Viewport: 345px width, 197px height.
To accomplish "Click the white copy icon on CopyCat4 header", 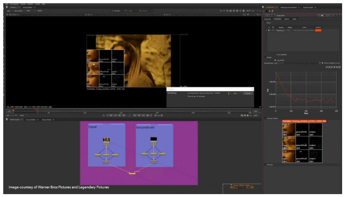I will click(322, 16).
